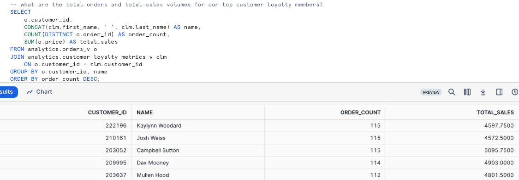This screenshot has height=180, width=519.
Task: Toggle the side panel layout icon
Action: pos(499,92)
